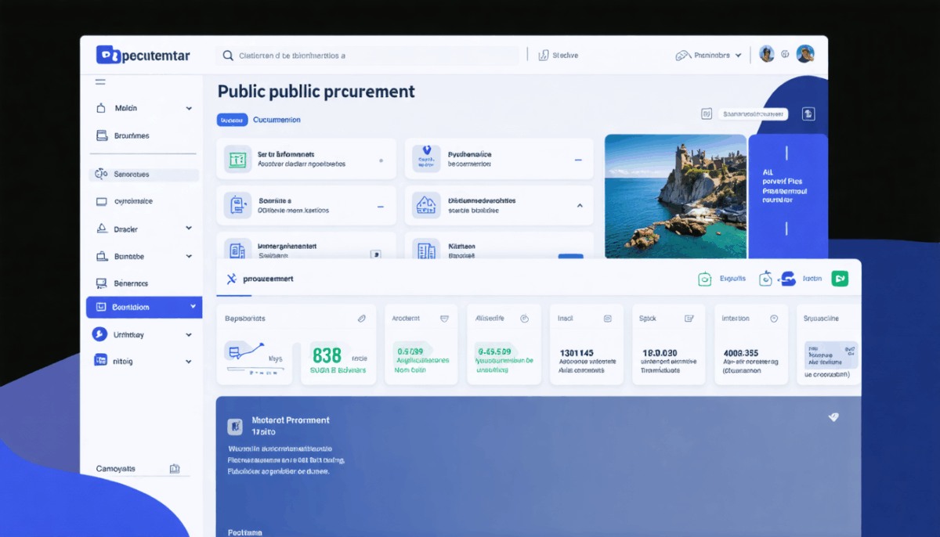The image size is (940, 537).
Task: Click the green 838 value
Action: click(x=327, y=355)
